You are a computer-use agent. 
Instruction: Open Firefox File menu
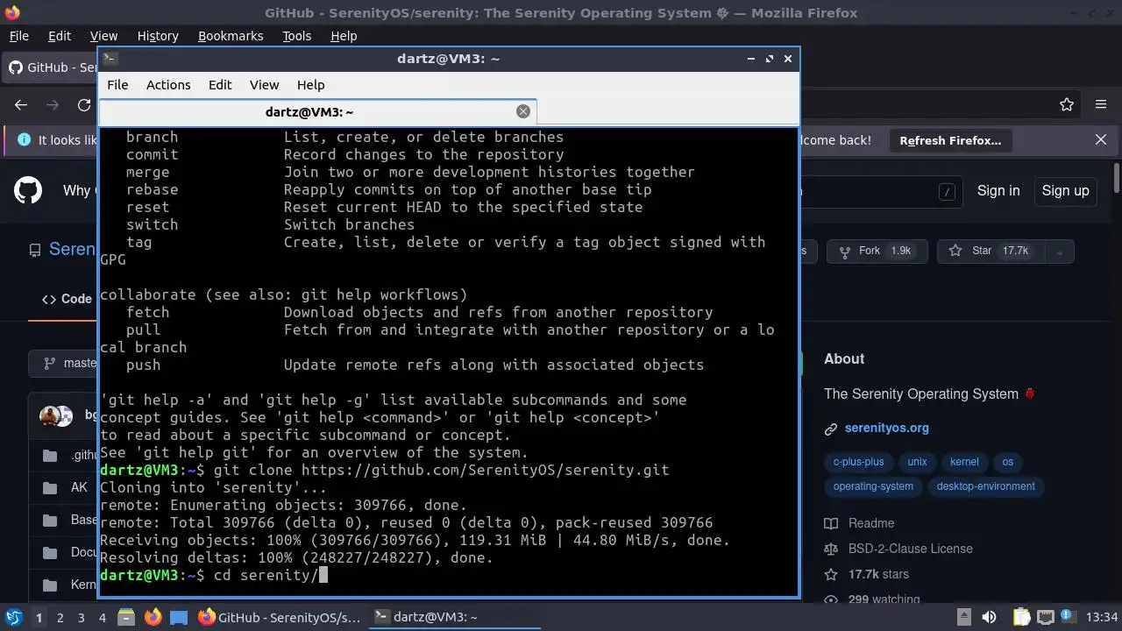click(18, 36)
